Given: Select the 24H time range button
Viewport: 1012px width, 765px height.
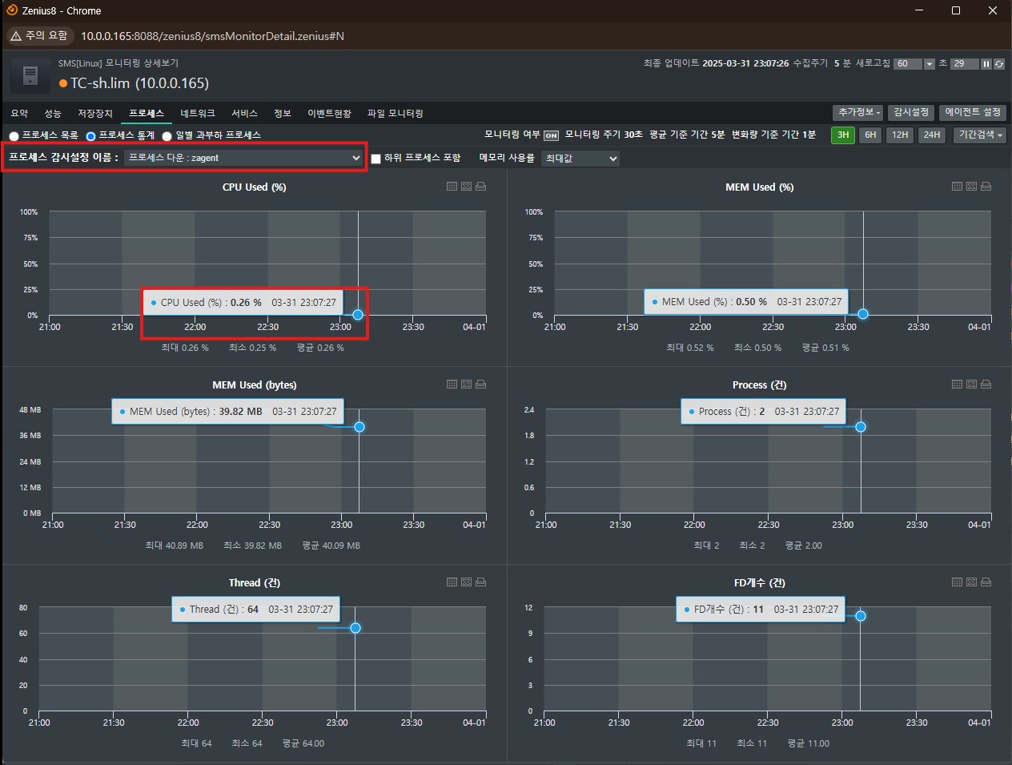Looking at the screenshot, I should tap(932, 135).
